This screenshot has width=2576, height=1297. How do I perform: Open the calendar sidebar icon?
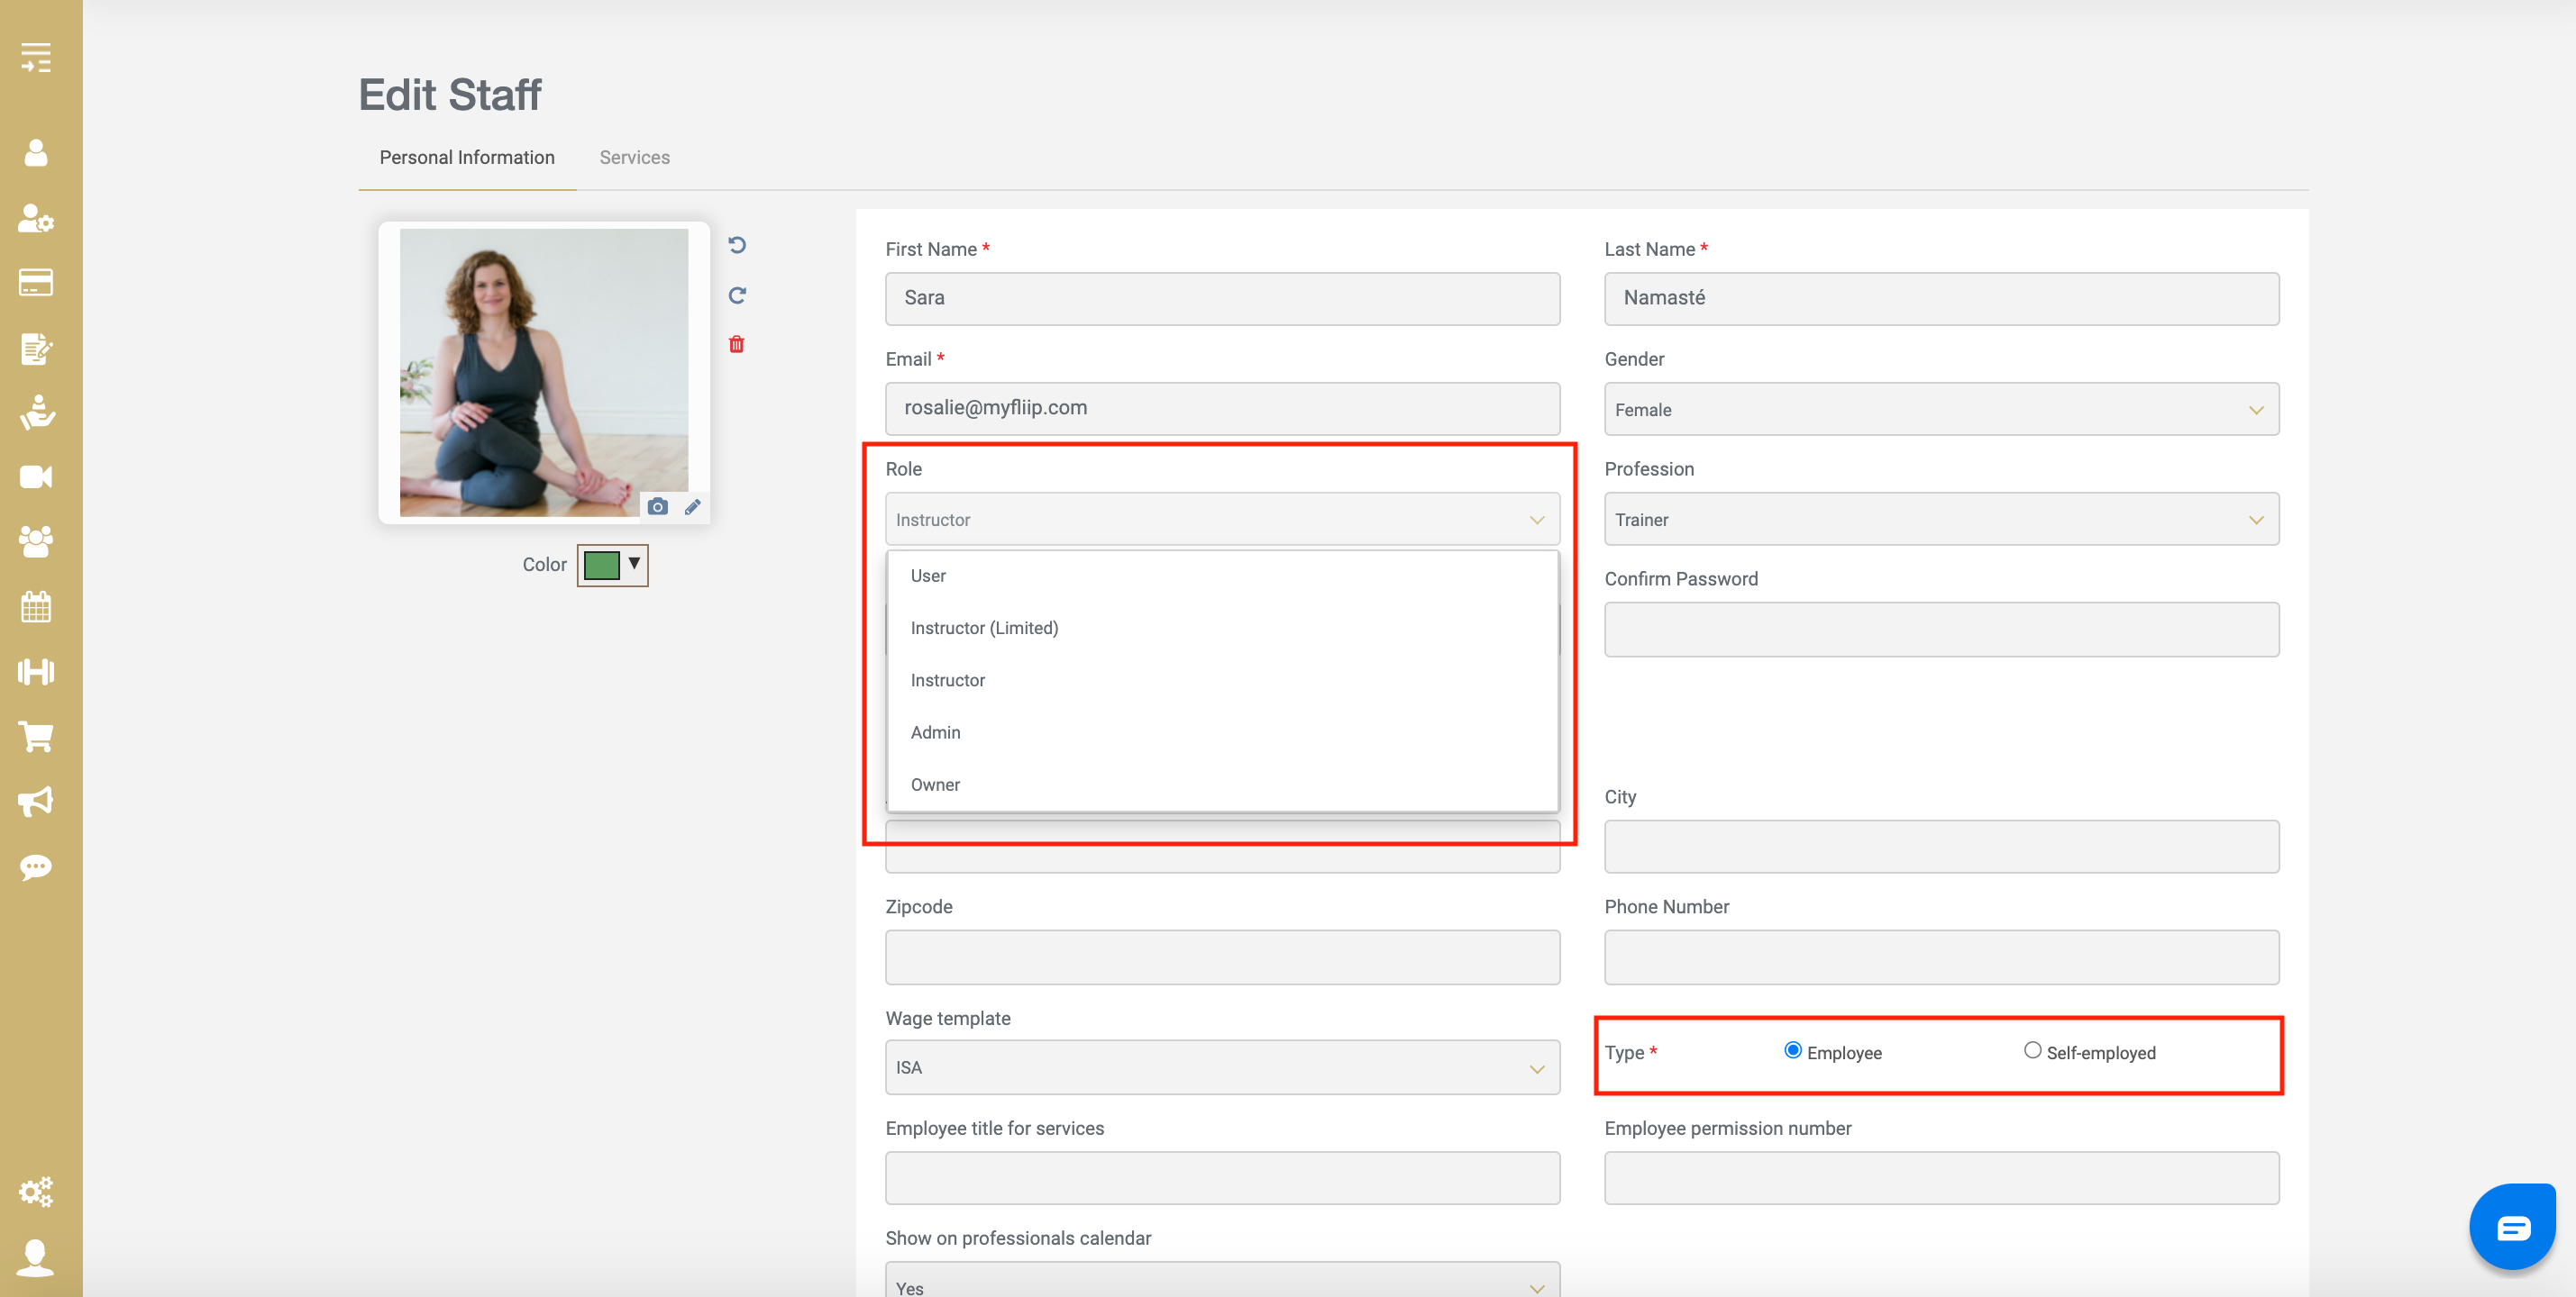pyautogui.click(x=36, y=606)
